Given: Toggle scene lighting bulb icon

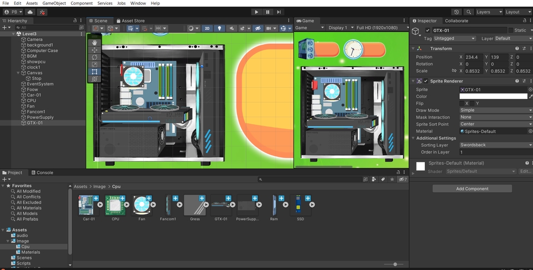Looking at the screenshot, I should pos(219,28).
